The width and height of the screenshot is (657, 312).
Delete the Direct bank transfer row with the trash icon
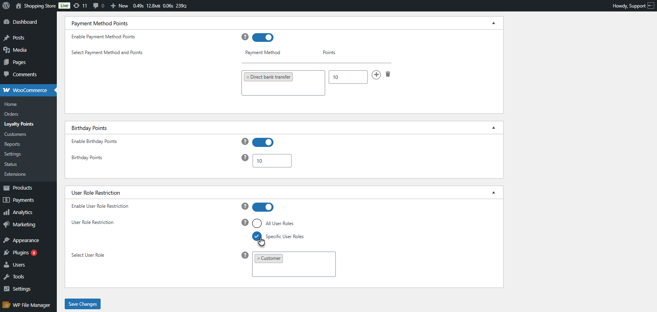tap(388, 74)
